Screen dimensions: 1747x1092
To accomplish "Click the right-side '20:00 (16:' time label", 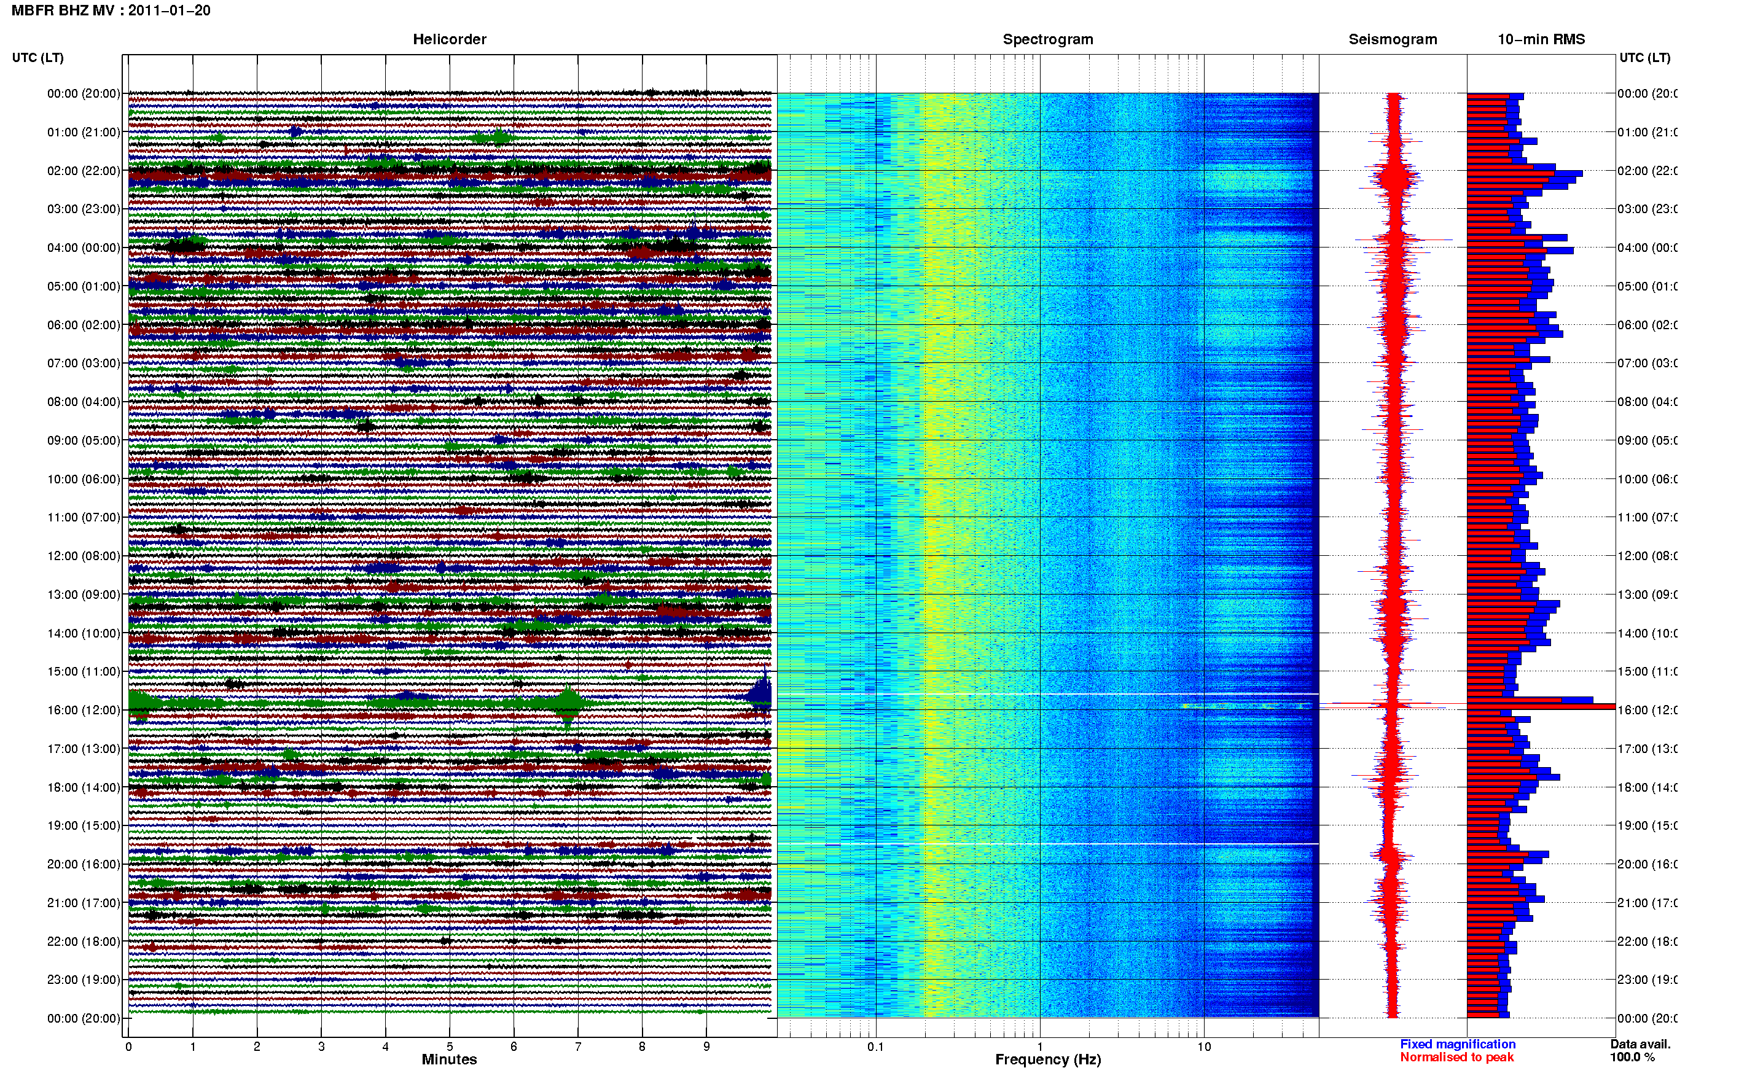I will point(1647,864).
